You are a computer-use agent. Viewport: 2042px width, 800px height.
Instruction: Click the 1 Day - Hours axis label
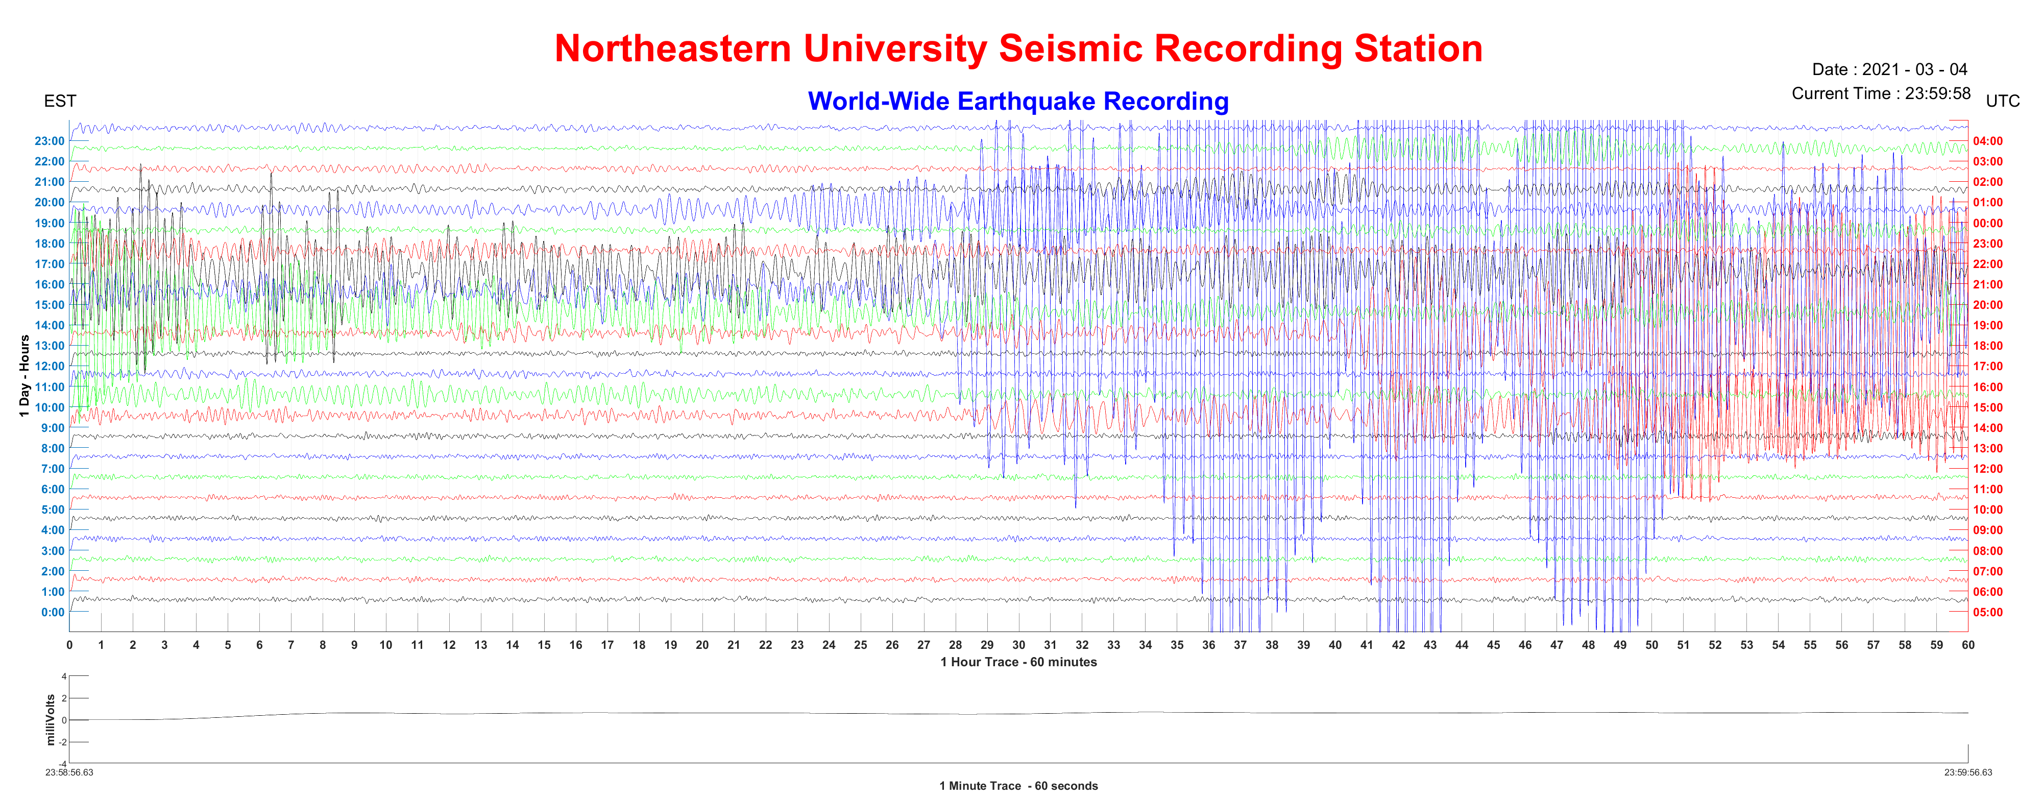(25, 376)
